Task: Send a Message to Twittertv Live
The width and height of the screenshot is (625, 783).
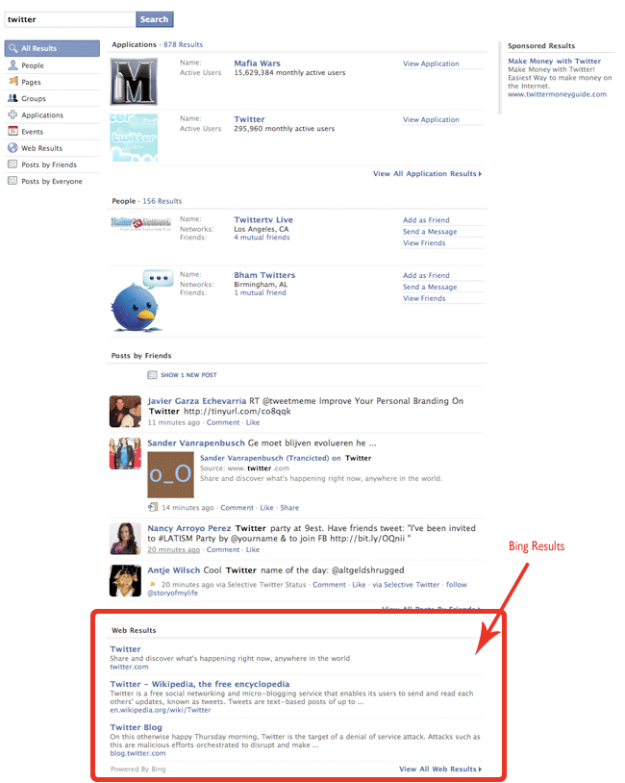Action: tap(430, 232)
